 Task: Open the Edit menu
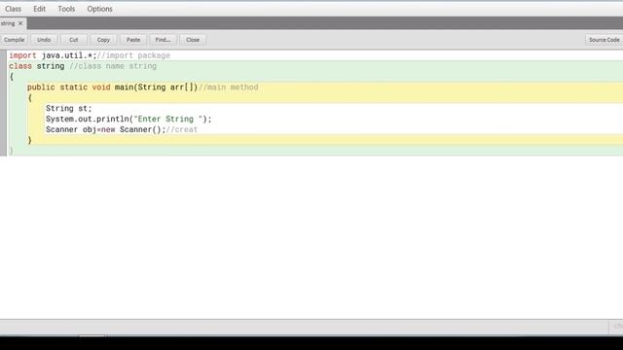[39, 9]
